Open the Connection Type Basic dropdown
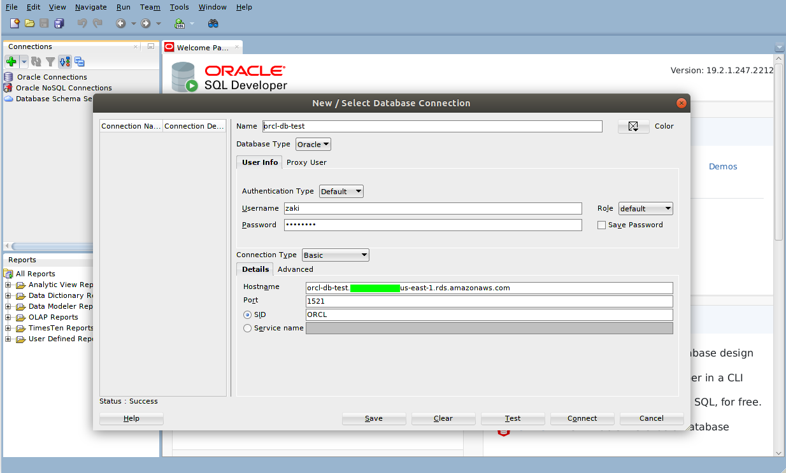 [x=336, y=255]
